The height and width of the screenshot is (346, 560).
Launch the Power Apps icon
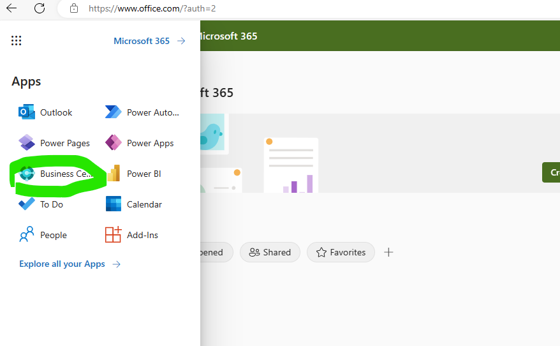[x=114, y=142]
